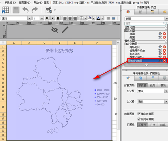Click the undo arrow icon

25,10
